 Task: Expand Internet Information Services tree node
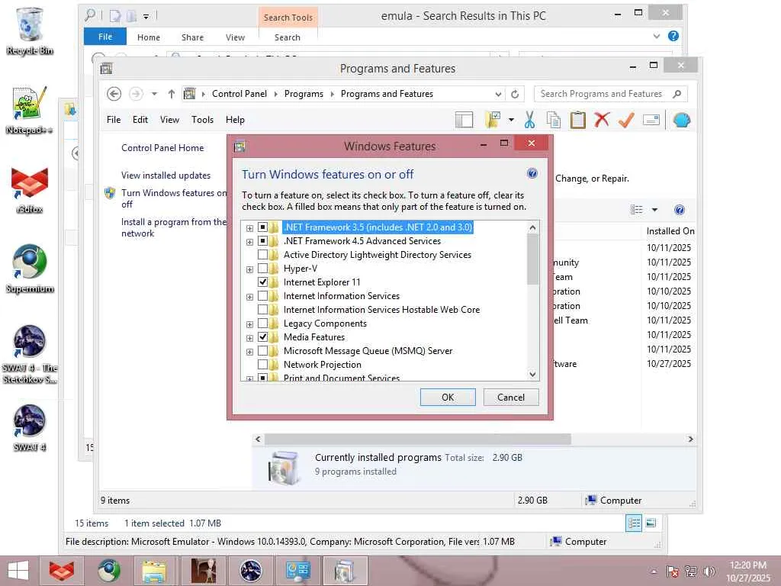click(249, 297)
